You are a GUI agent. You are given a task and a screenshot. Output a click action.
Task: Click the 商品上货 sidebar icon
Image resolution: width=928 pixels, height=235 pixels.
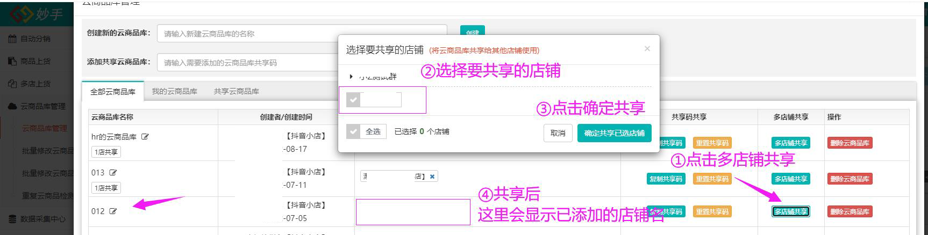pos(12,61)
